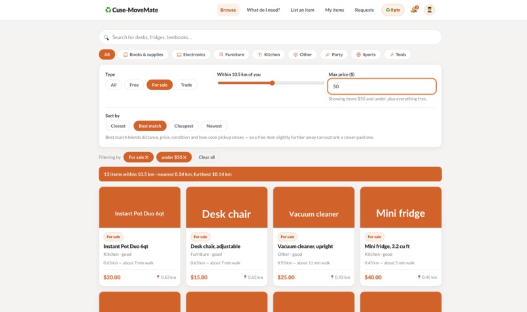Open the 0 pts points badge
Viewport: 527px width, 312px height.
click(392, 10)
